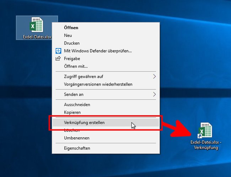This screenshot has width=231, height=177.
Task: Select Drucken from the context menu
Action: (106, 43)
